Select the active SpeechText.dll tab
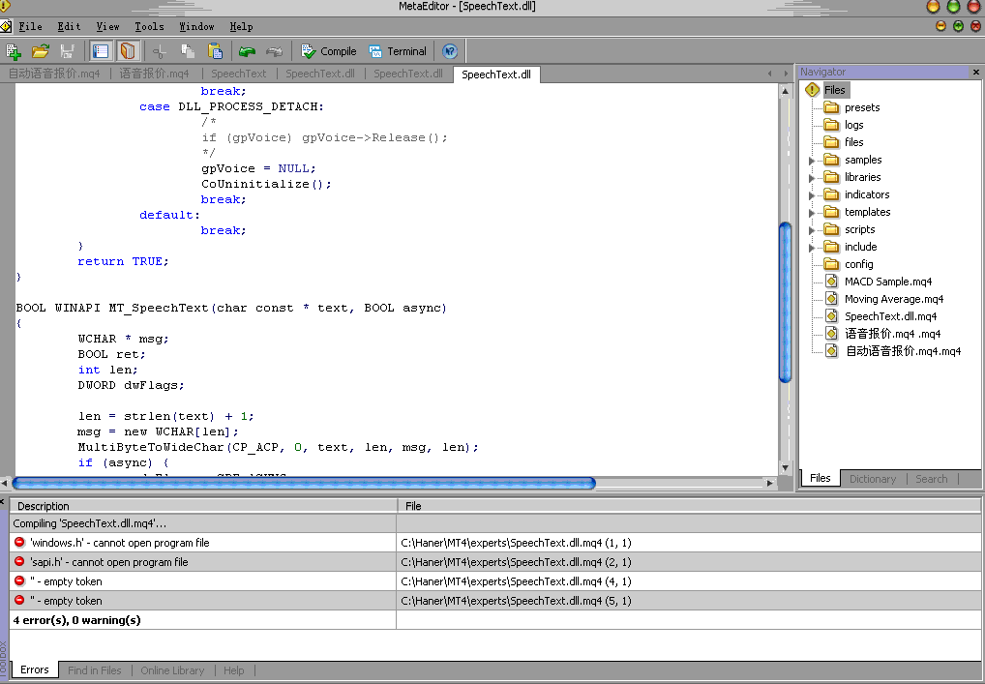985x684 pixels. point(496,74)
